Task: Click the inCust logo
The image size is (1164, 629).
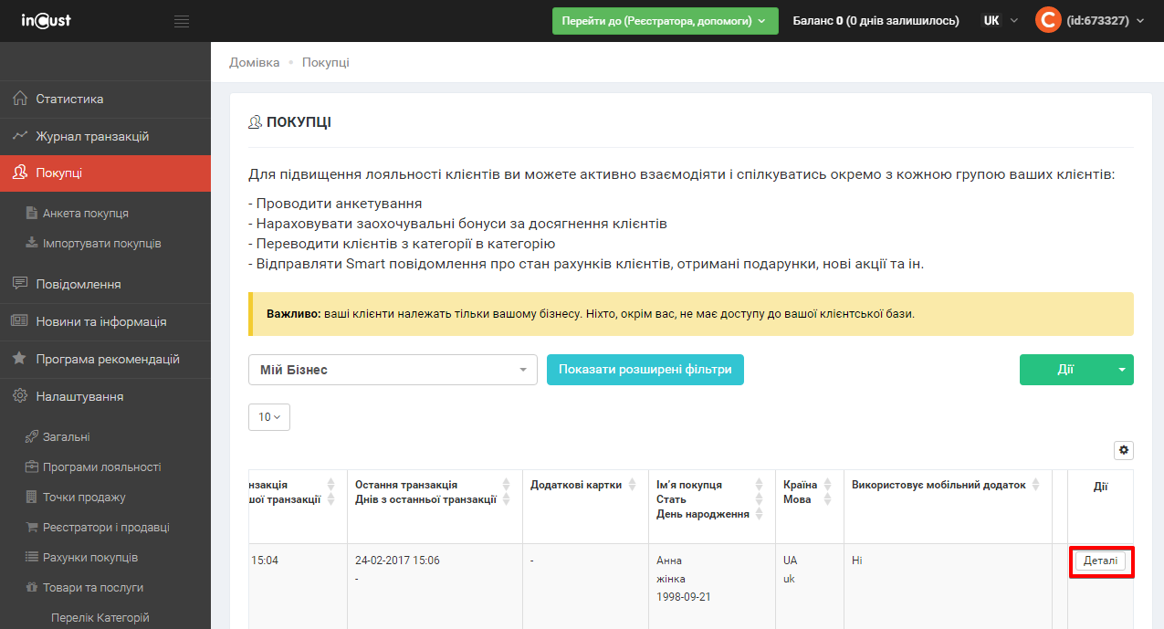Action: 46,20
